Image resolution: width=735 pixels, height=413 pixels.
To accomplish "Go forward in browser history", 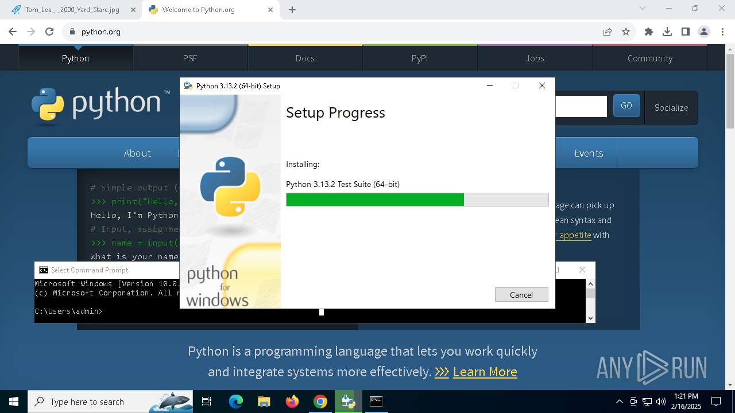I will 31,32.
